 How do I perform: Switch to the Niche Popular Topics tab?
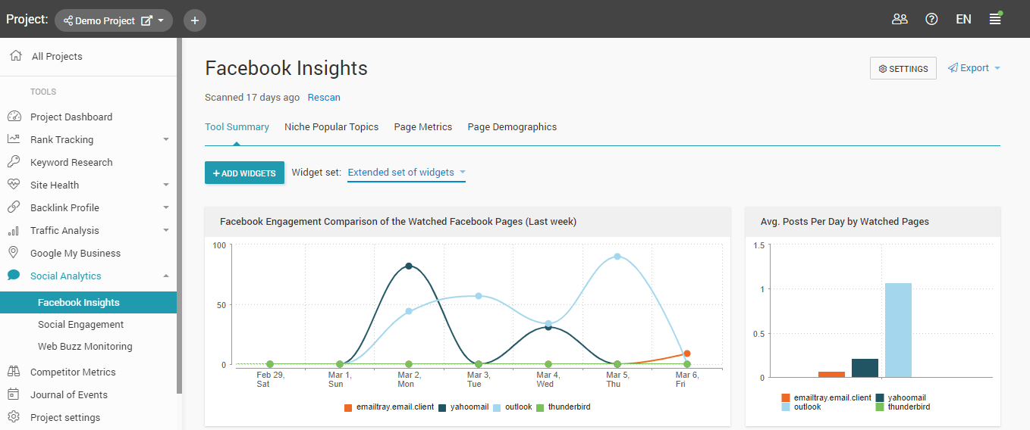click(331, 127)
